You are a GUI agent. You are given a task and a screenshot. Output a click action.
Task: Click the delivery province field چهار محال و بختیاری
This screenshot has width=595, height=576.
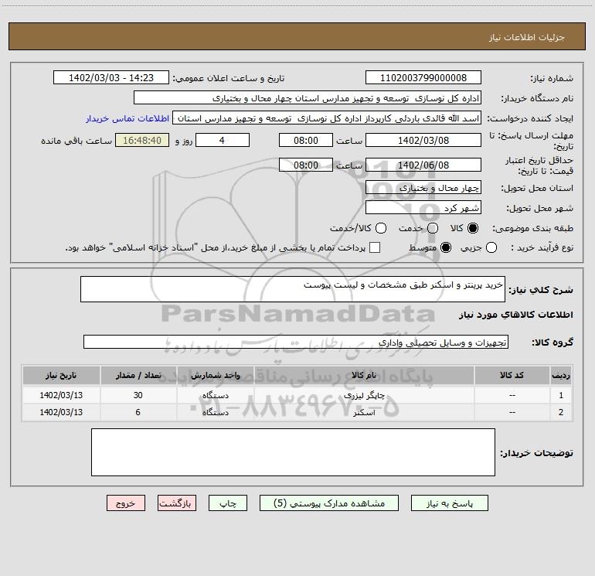point(423,187)
